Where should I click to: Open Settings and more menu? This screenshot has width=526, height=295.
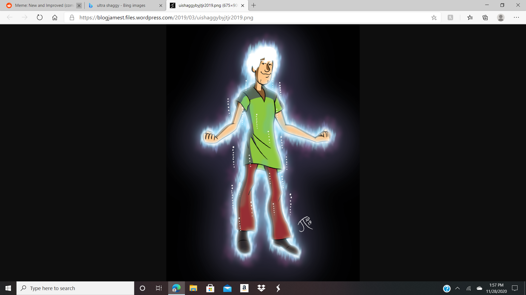(x=516, y=17)
